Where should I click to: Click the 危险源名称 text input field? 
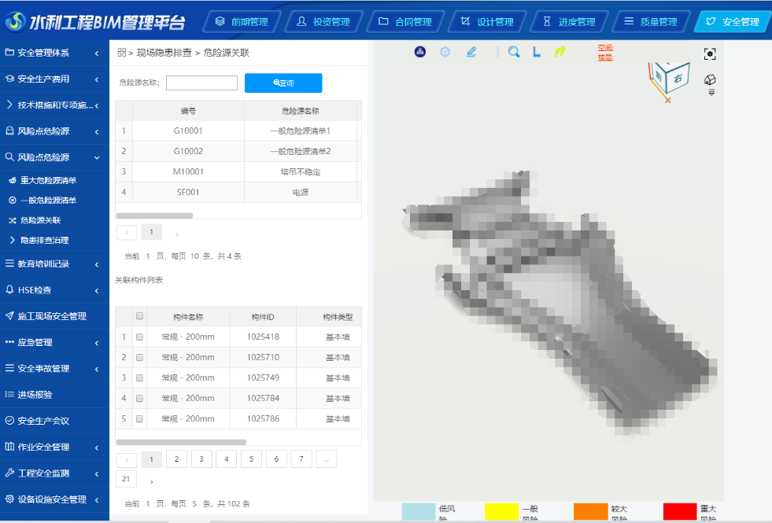(201, 83)
